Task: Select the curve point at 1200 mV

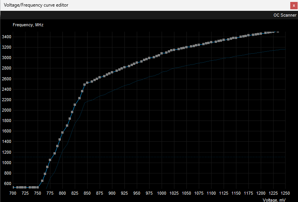Action: tap(261, 34)
